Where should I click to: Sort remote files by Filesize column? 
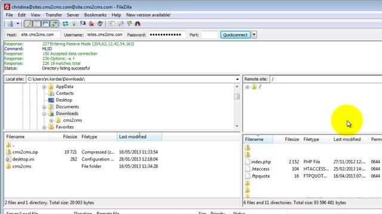(x=287, y=140)
